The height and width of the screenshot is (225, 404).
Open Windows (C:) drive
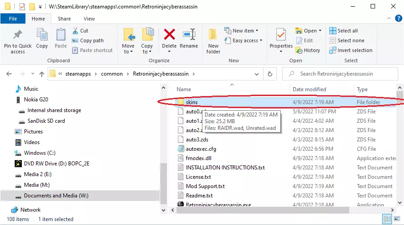tap(40, 153)
